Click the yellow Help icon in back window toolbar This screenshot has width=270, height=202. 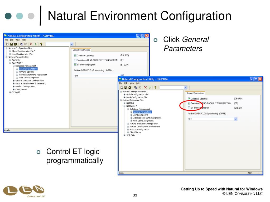tap(41, 44)
